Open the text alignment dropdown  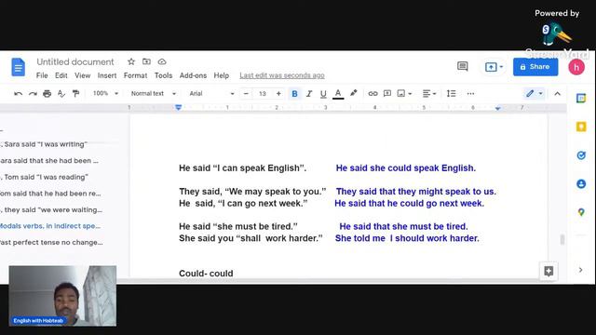[x=429, y=93]
